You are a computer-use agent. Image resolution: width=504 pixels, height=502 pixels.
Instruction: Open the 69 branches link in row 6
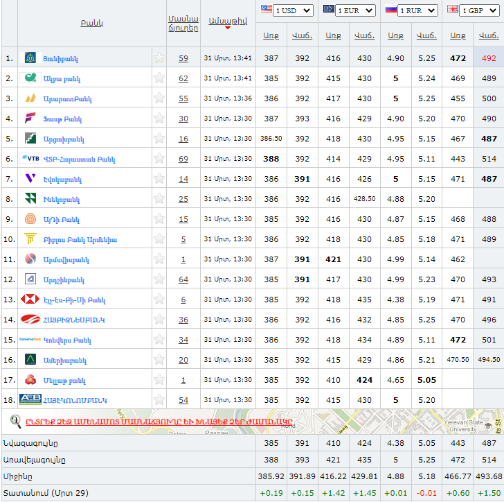click(183, 159)
